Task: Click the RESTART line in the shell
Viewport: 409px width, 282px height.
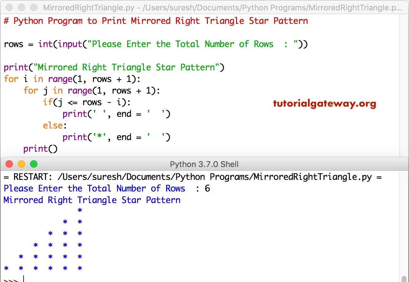Action: [193, 177]
